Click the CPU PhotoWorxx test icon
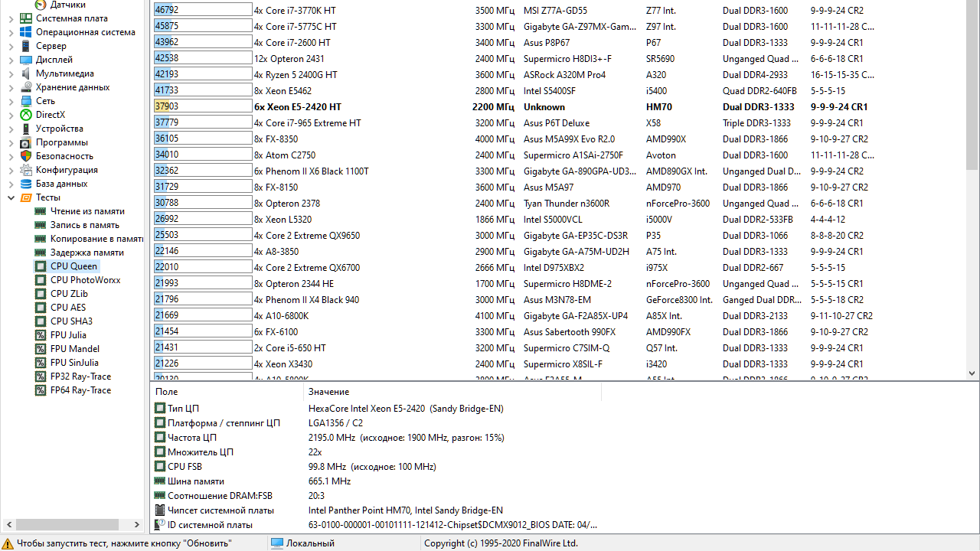 [x=41, y=280]
